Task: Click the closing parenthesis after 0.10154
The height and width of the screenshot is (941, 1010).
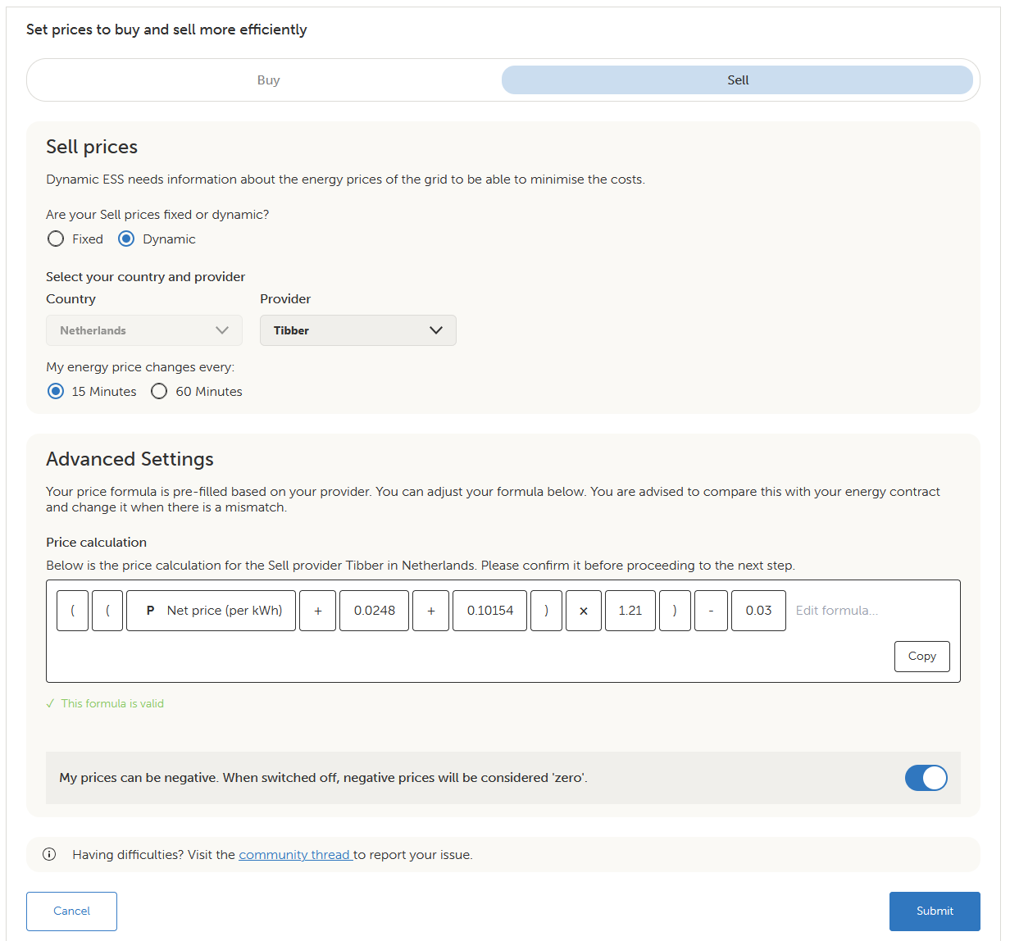Action: [547, 611]
